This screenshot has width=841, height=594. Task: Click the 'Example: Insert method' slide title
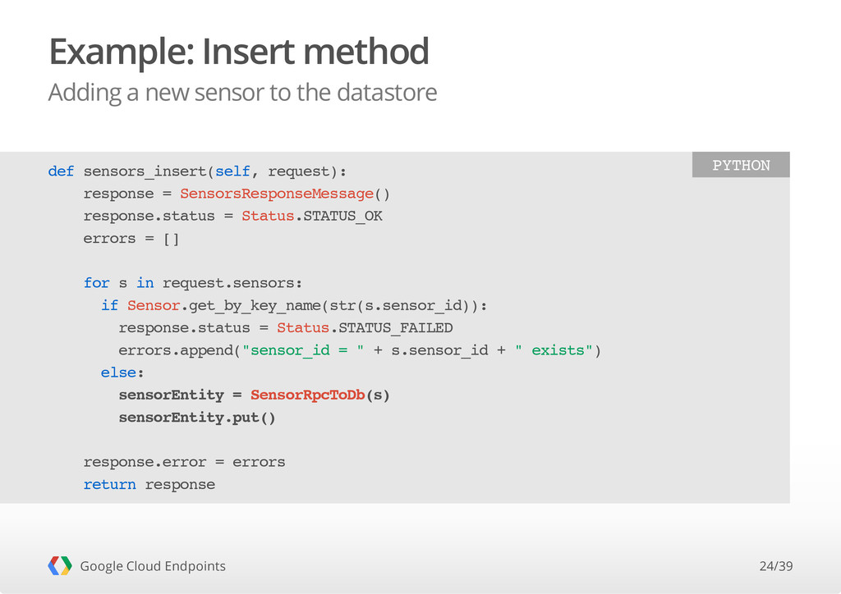point(239,52)
